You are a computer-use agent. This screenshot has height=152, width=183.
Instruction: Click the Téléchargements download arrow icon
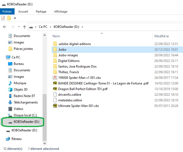(x=10, y=102)
